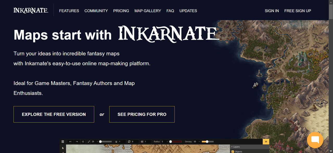Click the redo arrow in the editor toolbar

coord(77,142)
